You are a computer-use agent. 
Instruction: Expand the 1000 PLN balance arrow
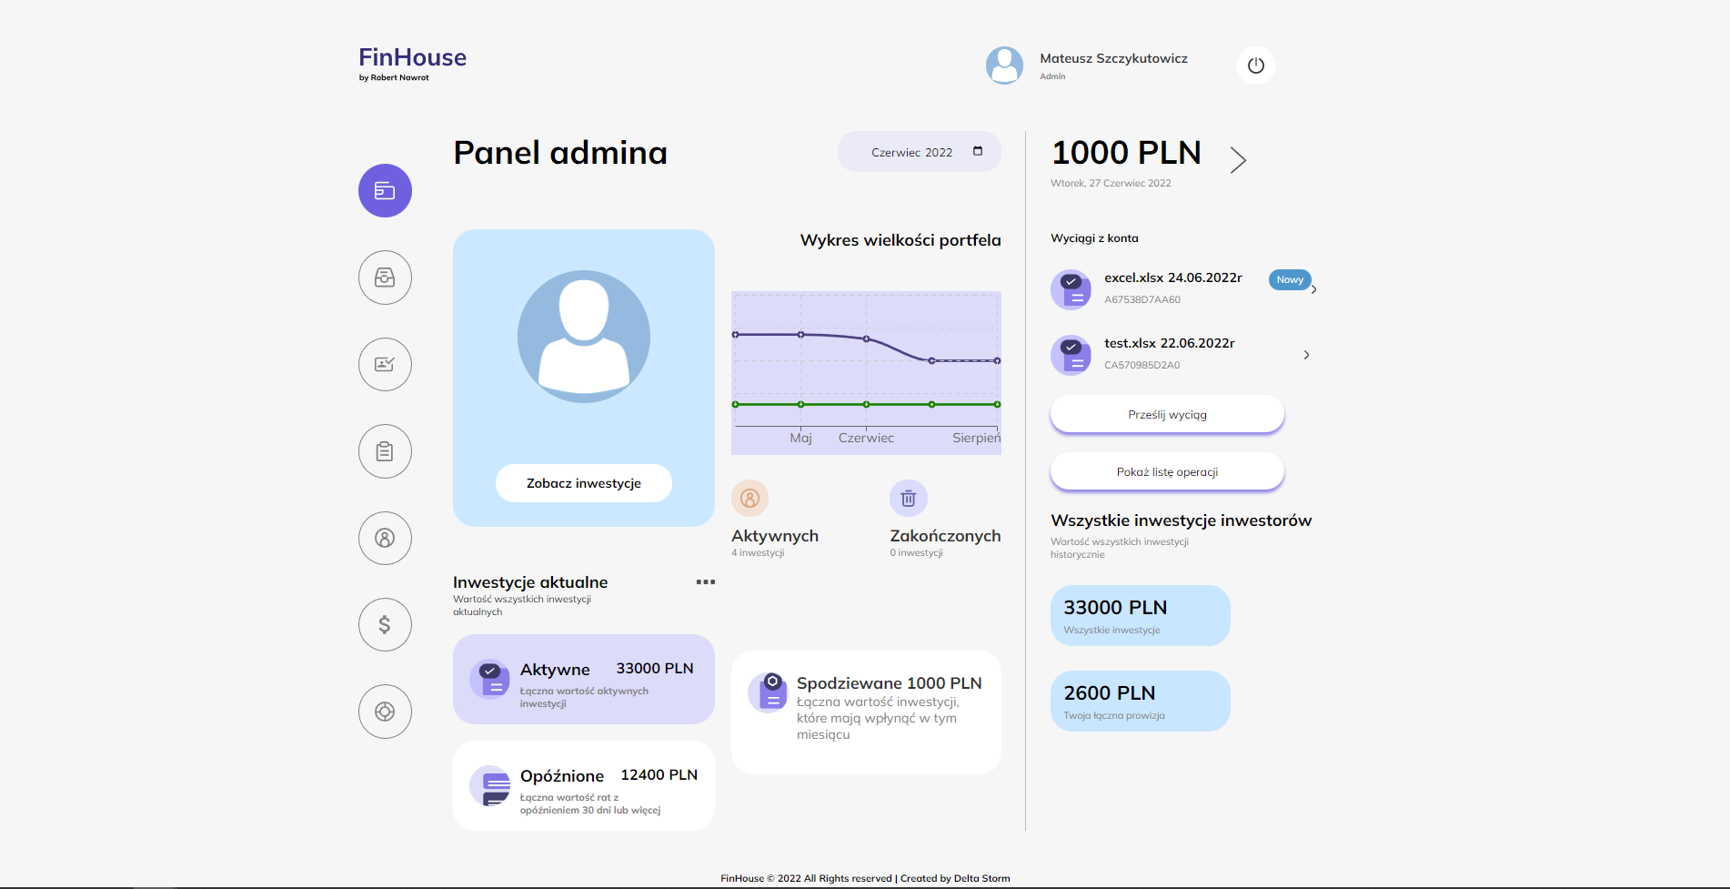[x=1238, y=160]
